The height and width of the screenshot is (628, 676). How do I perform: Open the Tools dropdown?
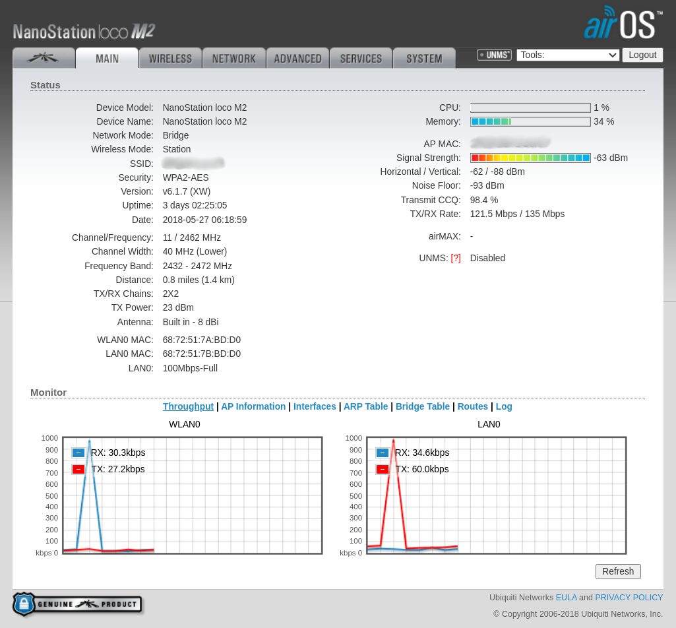point(568,55)
